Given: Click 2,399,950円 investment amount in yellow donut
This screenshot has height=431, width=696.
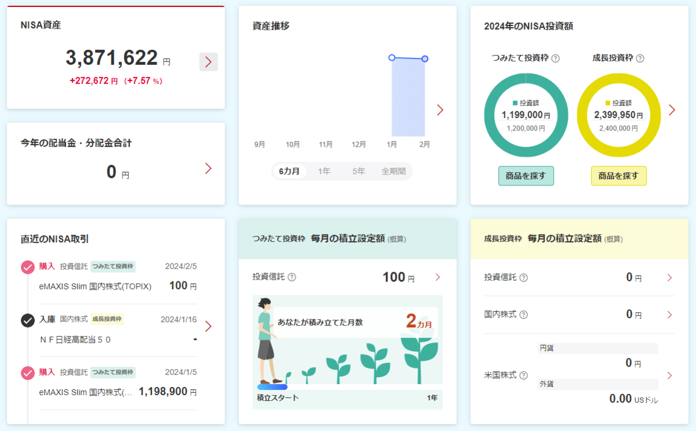Looking at the screenshot, I should (x=619, y=115).
